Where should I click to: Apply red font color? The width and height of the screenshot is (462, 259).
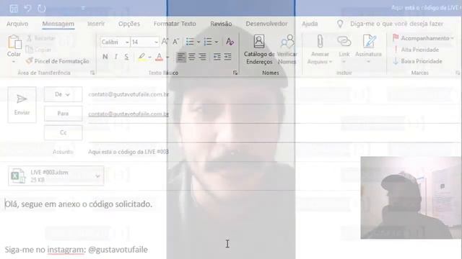159,57
